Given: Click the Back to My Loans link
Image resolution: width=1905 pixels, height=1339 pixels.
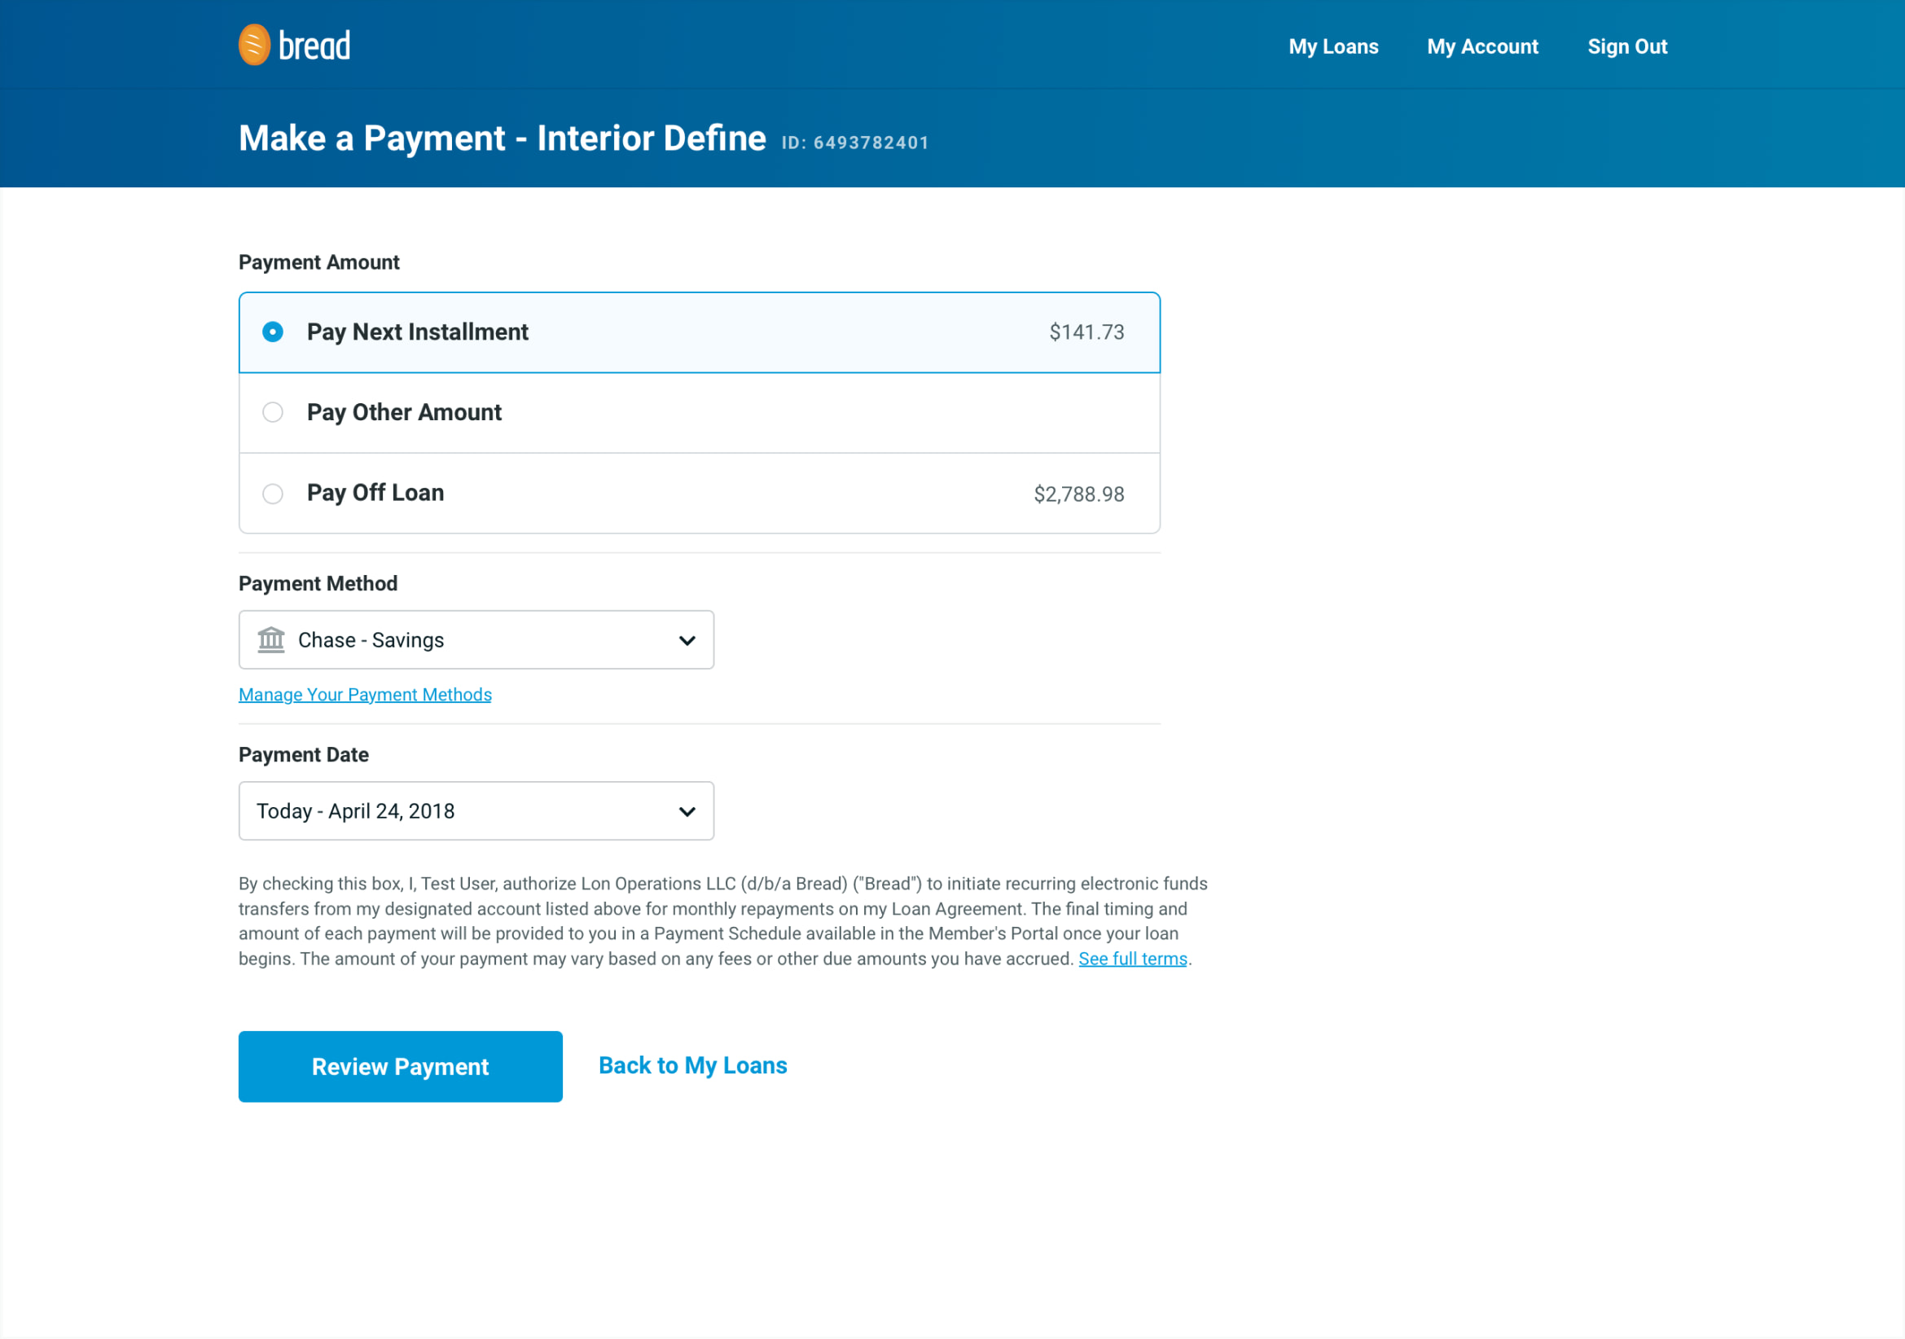Looking at the screenshot, I should [692, 1065].
